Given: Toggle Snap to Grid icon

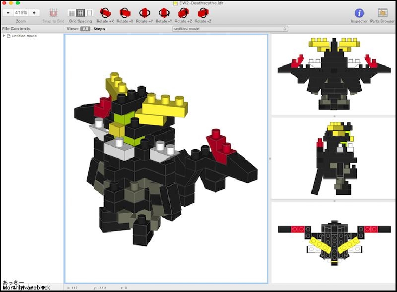Looking at the screenshot, I should [x=53, y=13].
